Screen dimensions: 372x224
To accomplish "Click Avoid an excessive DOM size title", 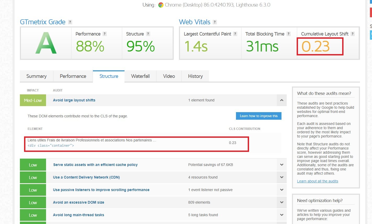I will [78, 202].
